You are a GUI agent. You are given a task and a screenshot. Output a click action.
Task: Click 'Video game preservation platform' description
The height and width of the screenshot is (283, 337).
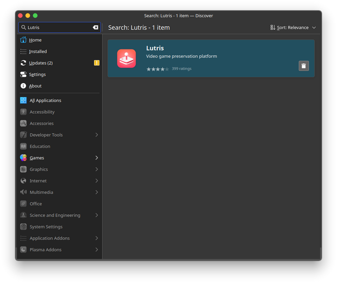tap(181, 56)
